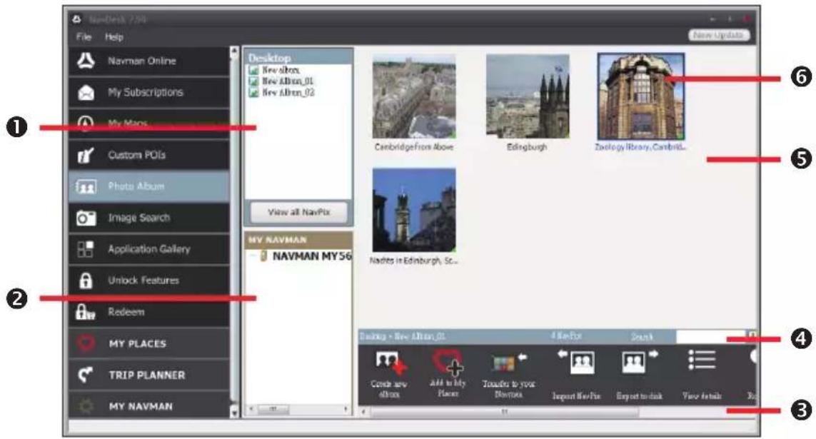Viewport: 816px width, 439px height.
Task: Open My Subscriptions envelope icon
Action: [86, 93]
